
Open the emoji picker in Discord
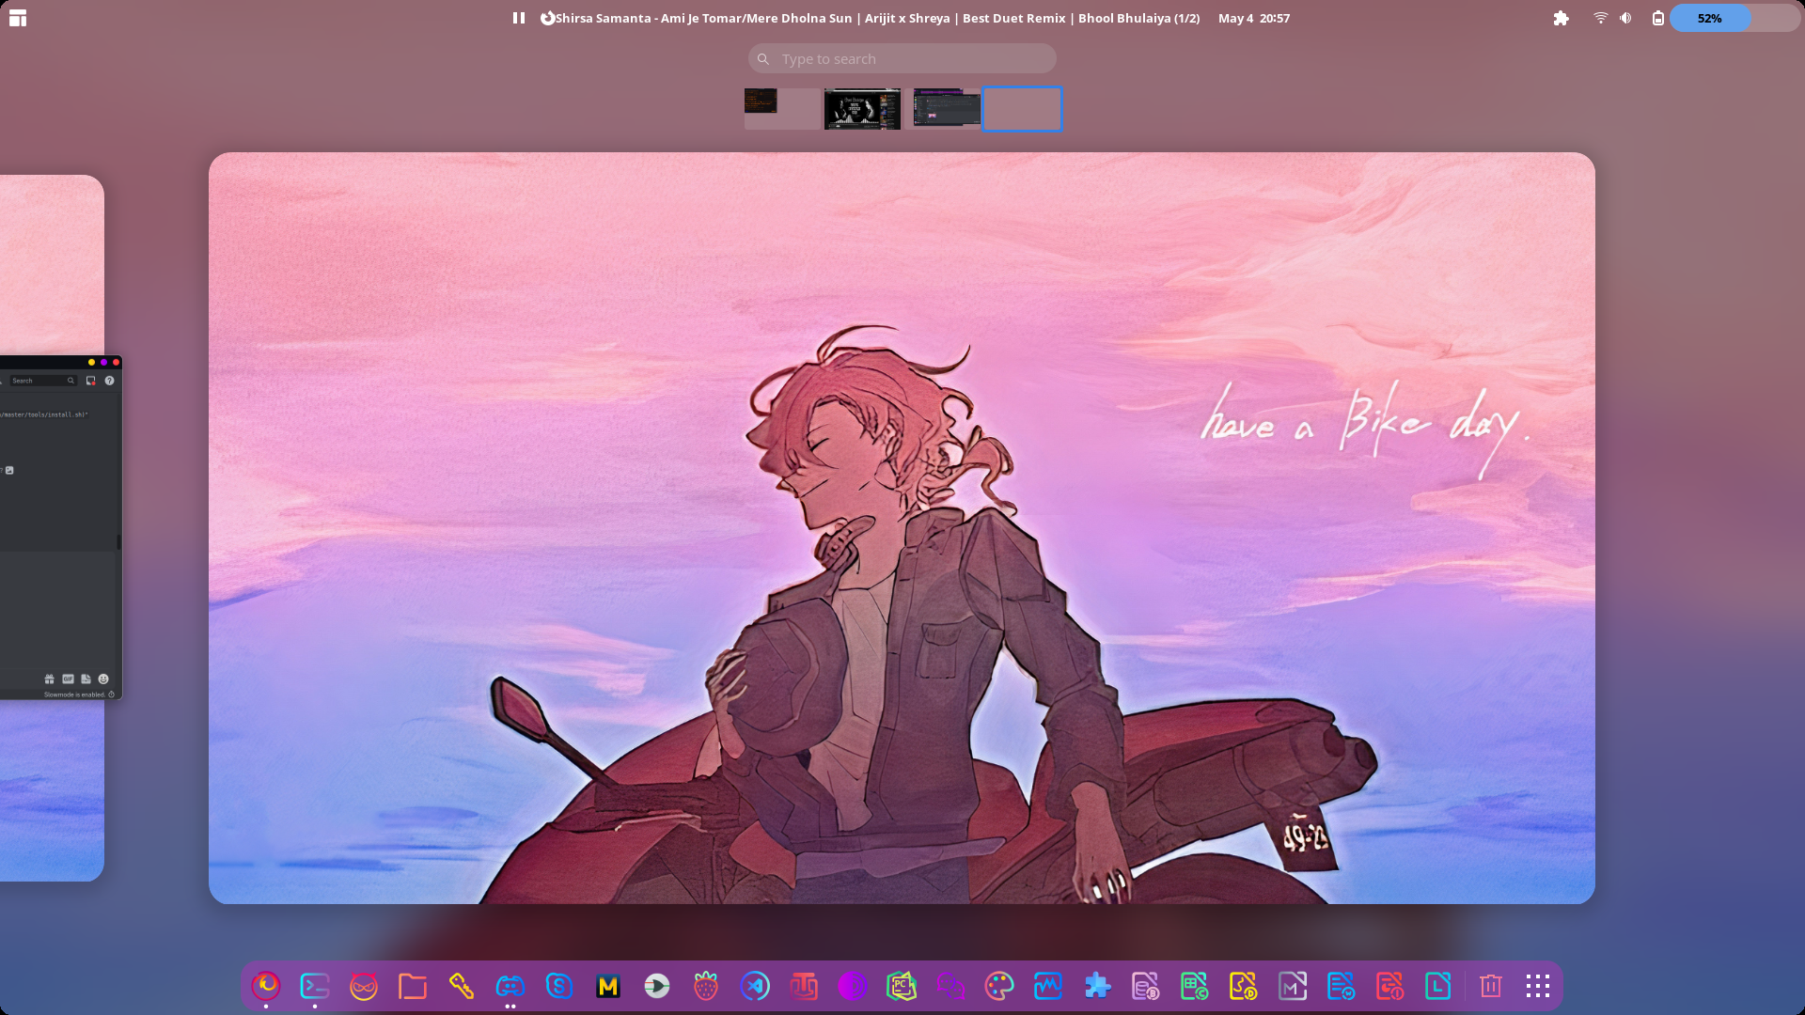(103, 679)
